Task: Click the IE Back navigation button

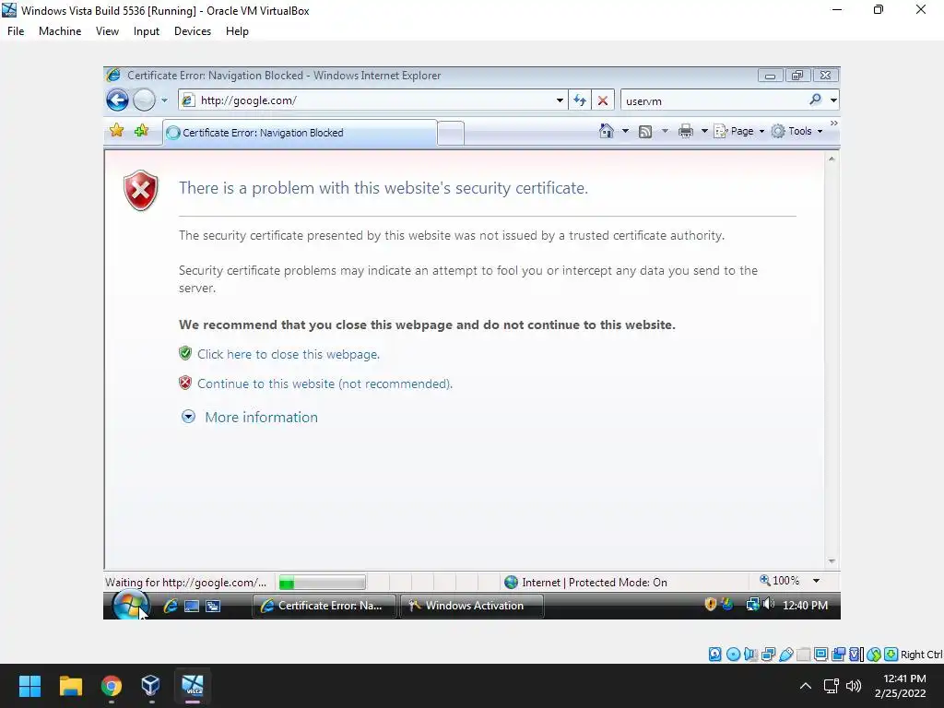Action: point(117,100)
